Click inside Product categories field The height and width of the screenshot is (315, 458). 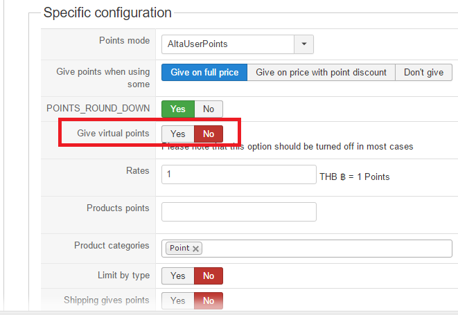click(326, 249)
